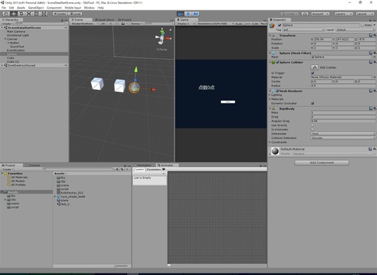Open the Account dropdown
This screenshot has width=377, height=275.
point(320,14)
